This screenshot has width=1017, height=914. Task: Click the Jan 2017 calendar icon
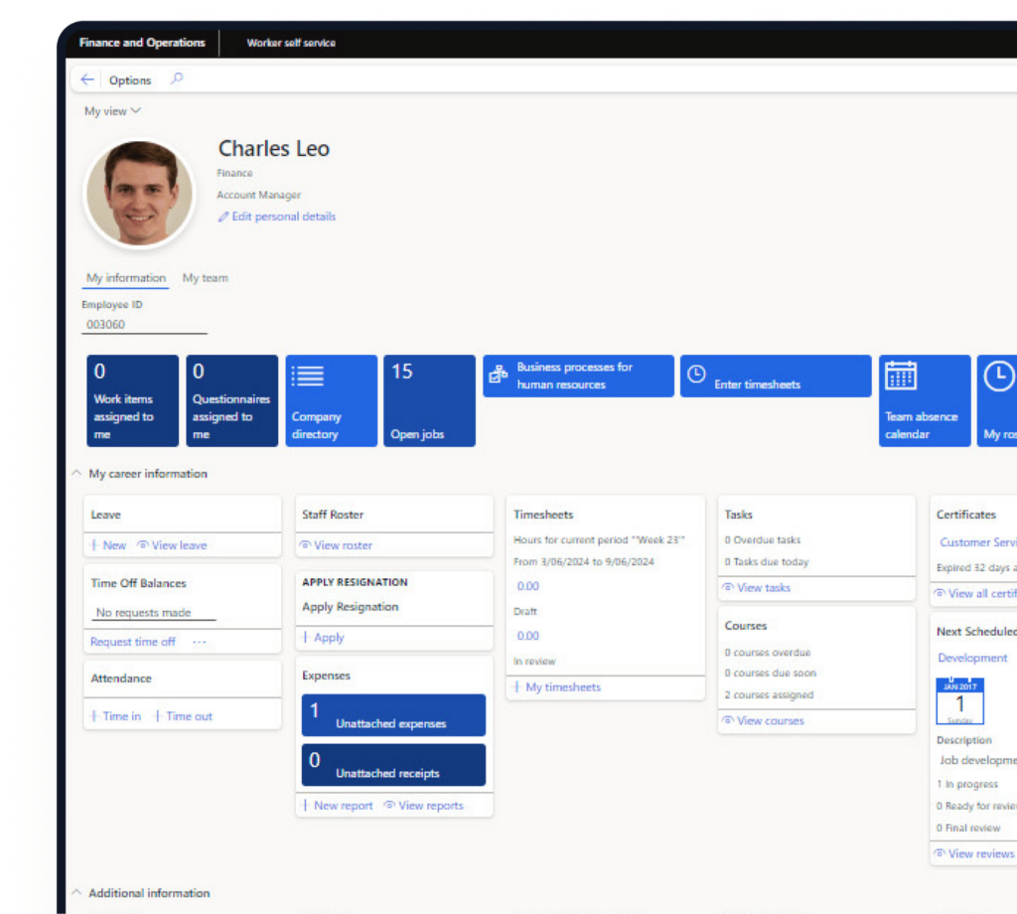point(959,701)
